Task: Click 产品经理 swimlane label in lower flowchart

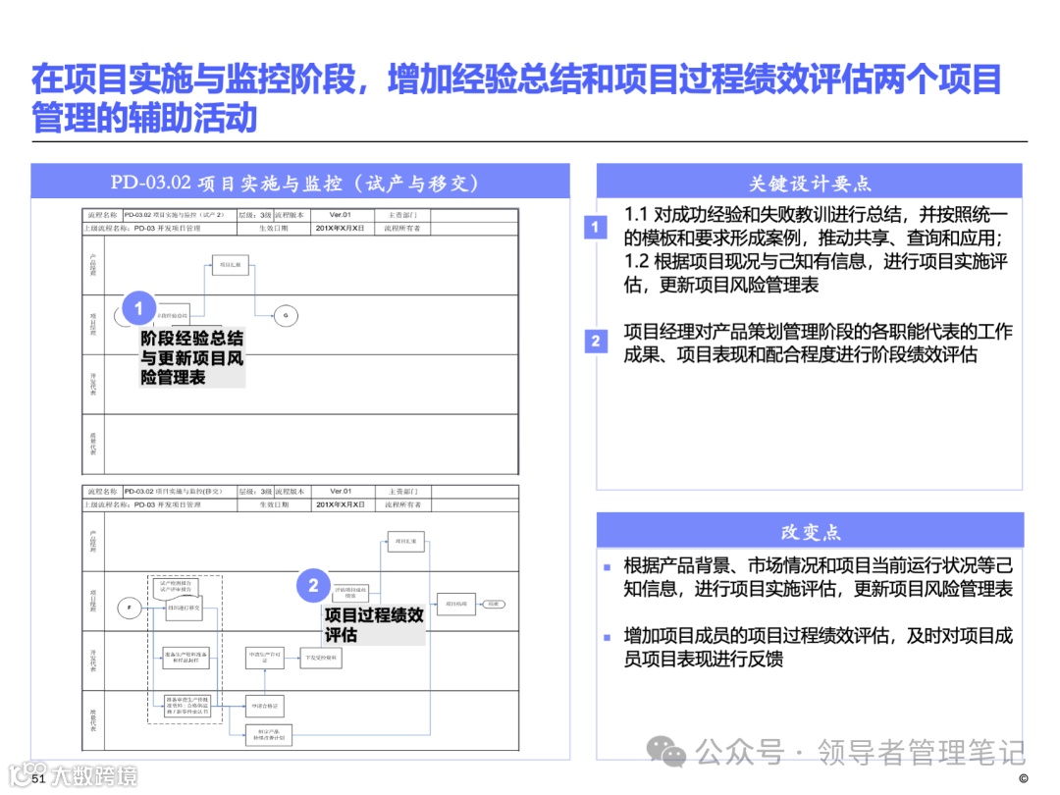Action: point(93,542)
